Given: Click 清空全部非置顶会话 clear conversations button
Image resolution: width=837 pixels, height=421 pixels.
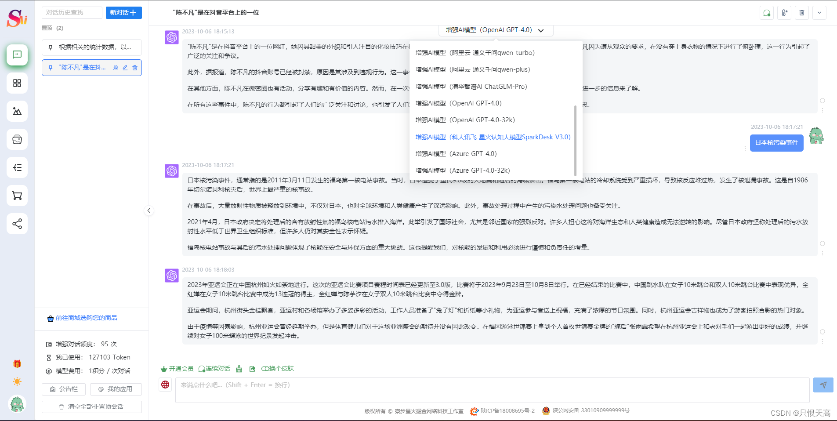Looking at the screenshot, I should (x=91, y=407).
